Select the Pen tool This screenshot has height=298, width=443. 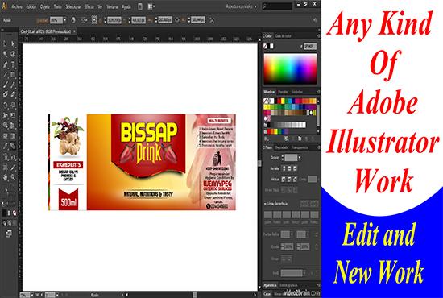pos(5,64)
